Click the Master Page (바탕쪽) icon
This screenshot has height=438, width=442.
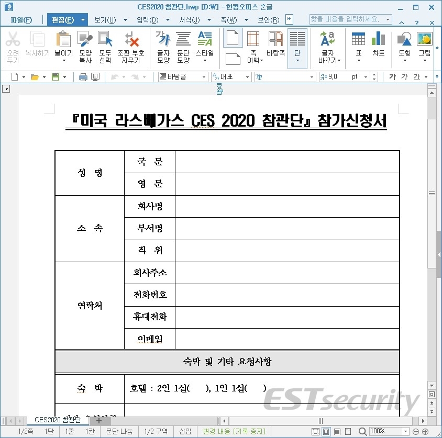pyautogui.click(x=275, y=39)
